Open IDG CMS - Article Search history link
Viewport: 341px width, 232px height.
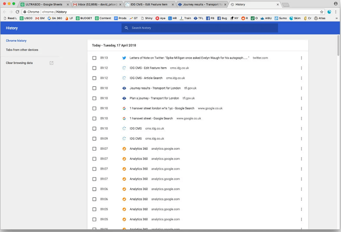point(146,78)
